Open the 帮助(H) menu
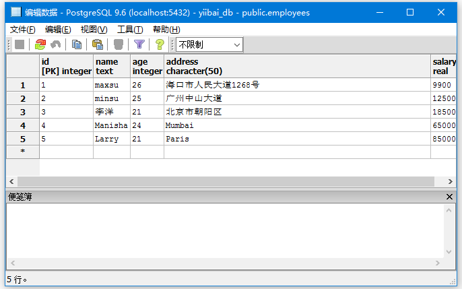 click(166, 29)
